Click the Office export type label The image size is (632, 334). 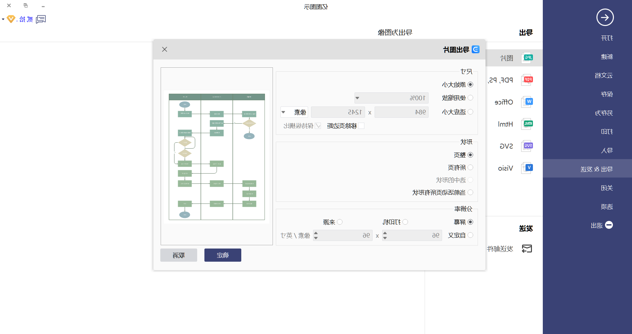click(x=504, y=102)
